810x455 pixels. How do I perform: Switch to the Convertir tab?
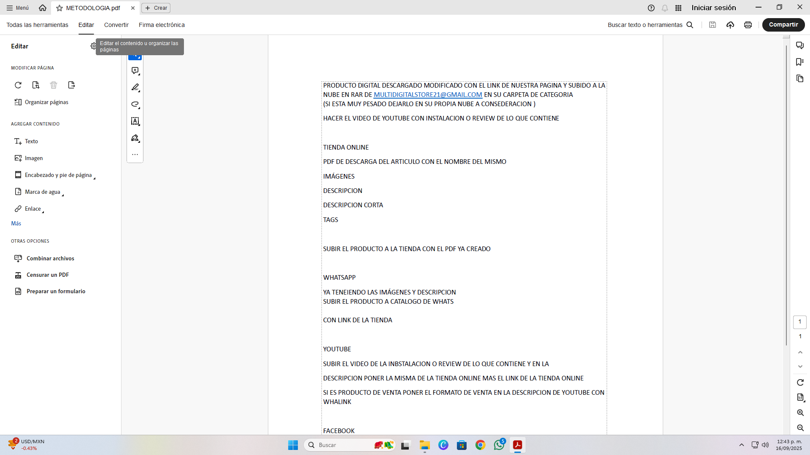(116, 25)
